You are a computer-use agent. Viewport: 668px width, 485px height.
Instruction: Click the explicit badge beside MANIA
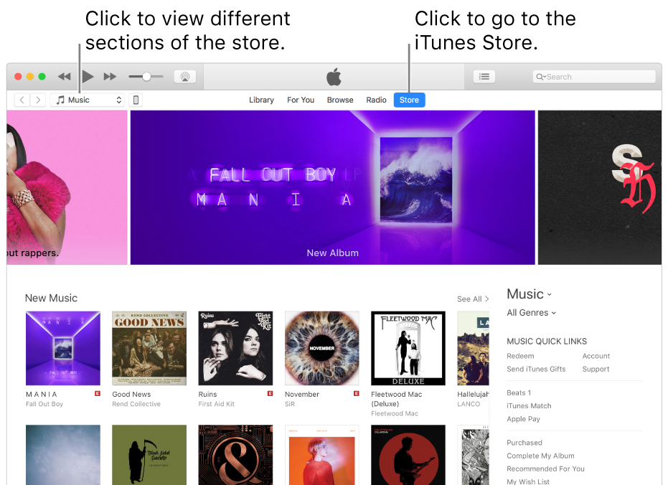[x=98, y=393]
